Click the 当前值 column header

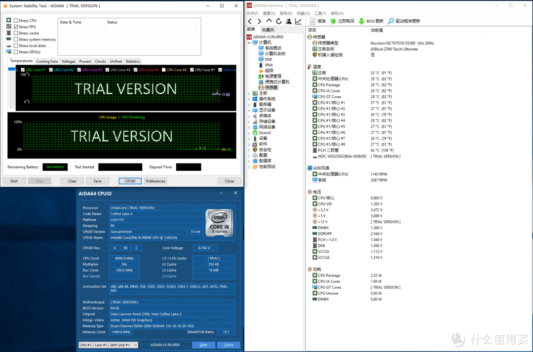pos(377,30)
